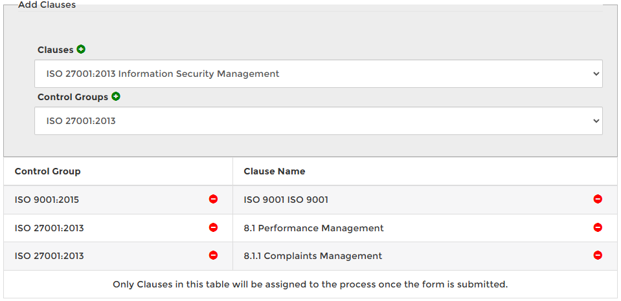Viewport: 621px width, 301px height.
Task: Click the green plus icon beside Control Groups
Action: coord(116,96)
